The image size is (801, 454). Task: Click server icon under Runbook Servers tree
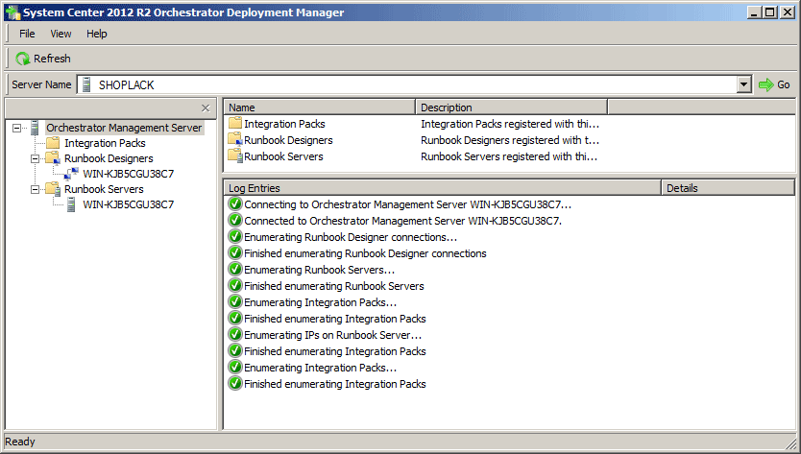point(71,204)
